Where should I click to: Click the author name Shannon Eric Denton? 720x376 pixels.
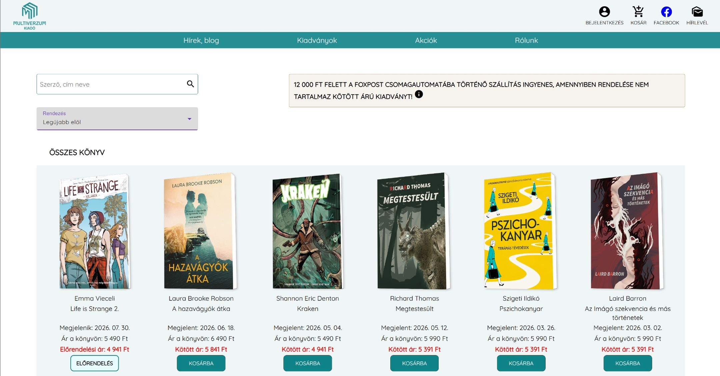pos(308,298)
